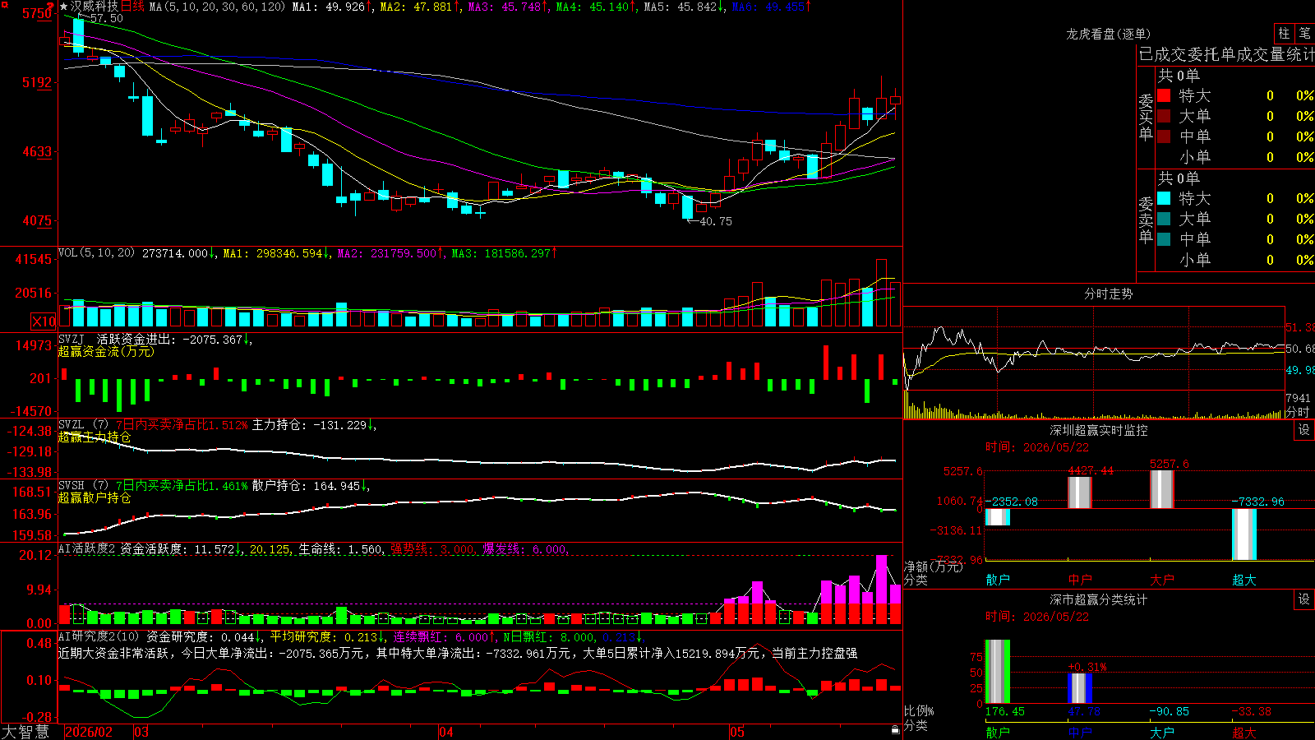Viewport: 1315px width, 740px height.
Task: Click the 汉威科技 stock name
Action: coord(95,7)
